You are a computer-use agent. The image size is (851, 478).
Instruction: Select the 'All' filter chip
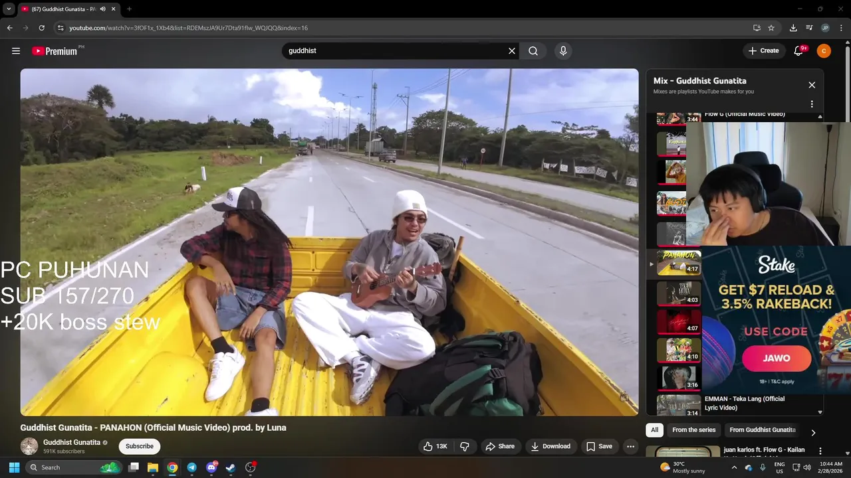pyautogui.click(x=654, y=430)
